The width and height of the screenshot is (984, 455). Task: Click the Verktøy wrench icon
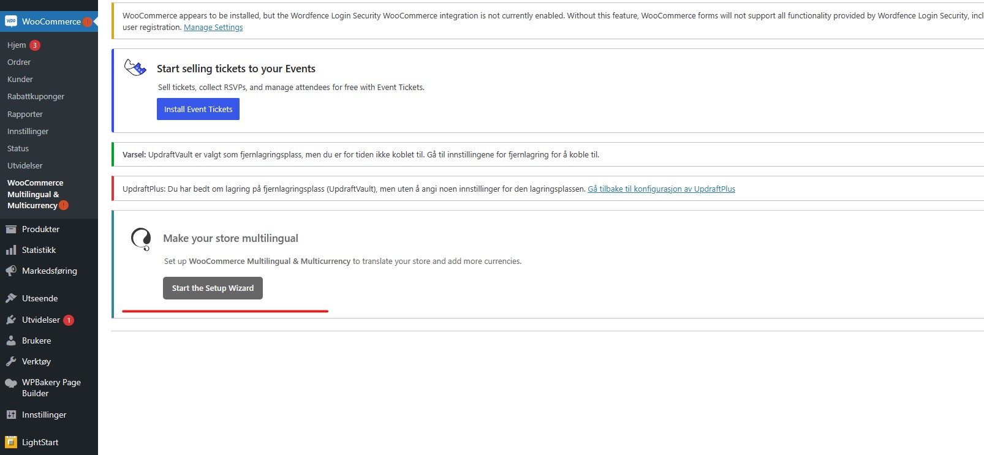[x=11, y=361]
